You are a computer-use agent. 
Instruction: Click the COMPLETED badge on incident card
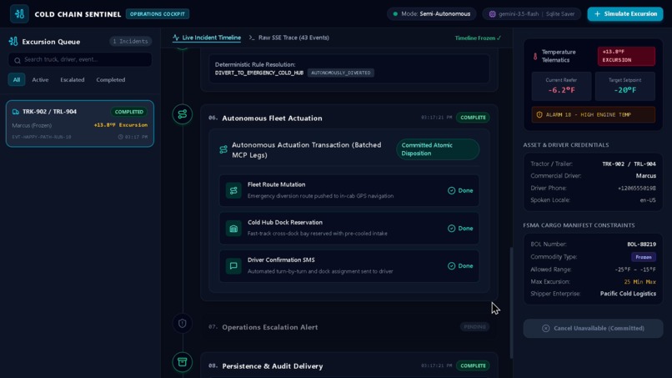pos(129,112)
